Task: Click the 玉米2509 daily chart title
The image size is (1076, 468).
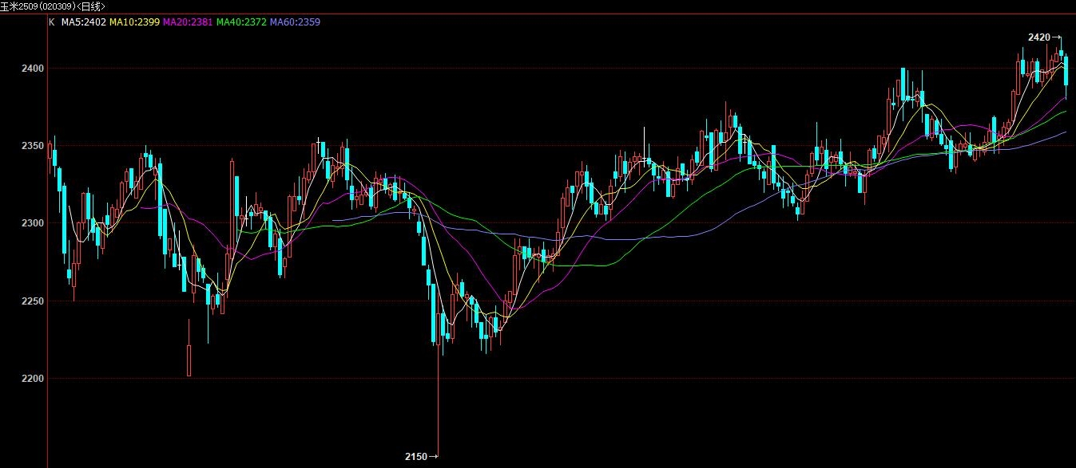Action: (53, 6)
